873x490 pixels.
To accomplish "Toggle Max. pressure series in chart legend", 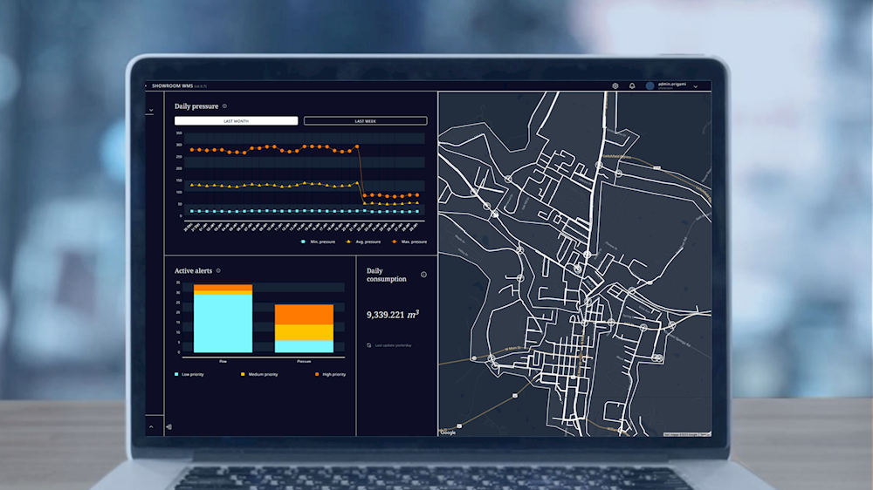I will tap(409, 242).
